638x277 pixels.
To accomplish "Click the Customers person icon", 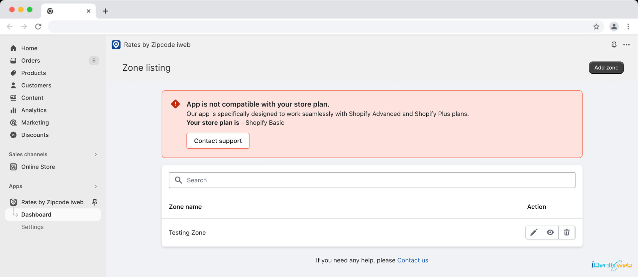I will click(x=13, y=85).
